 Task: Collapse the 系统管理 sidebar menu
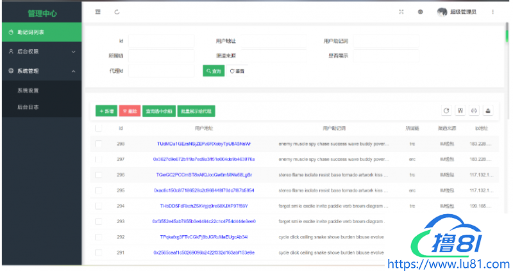coord(41,71)
